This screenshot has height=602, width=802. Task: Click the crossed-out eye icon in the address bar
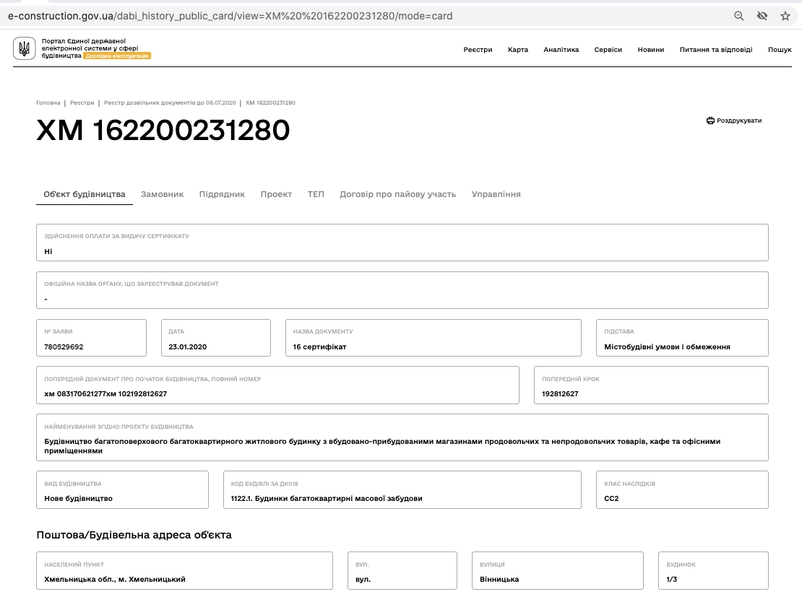coord(762,16)
